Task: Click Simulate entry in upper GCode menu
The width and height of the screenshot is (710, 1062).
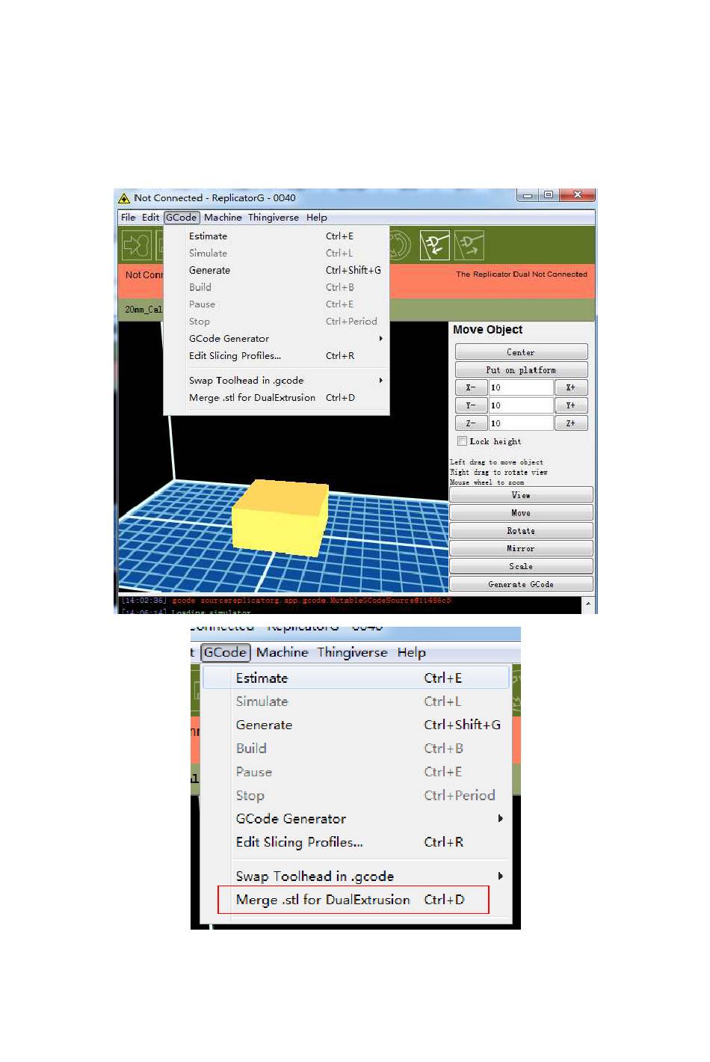Action: pyautogui.click(x=277, y=254)
